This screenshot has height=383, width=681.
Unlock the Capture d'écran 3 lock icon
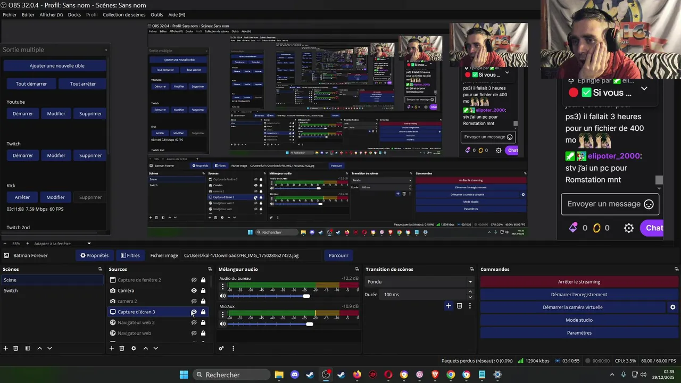(203, 312)
